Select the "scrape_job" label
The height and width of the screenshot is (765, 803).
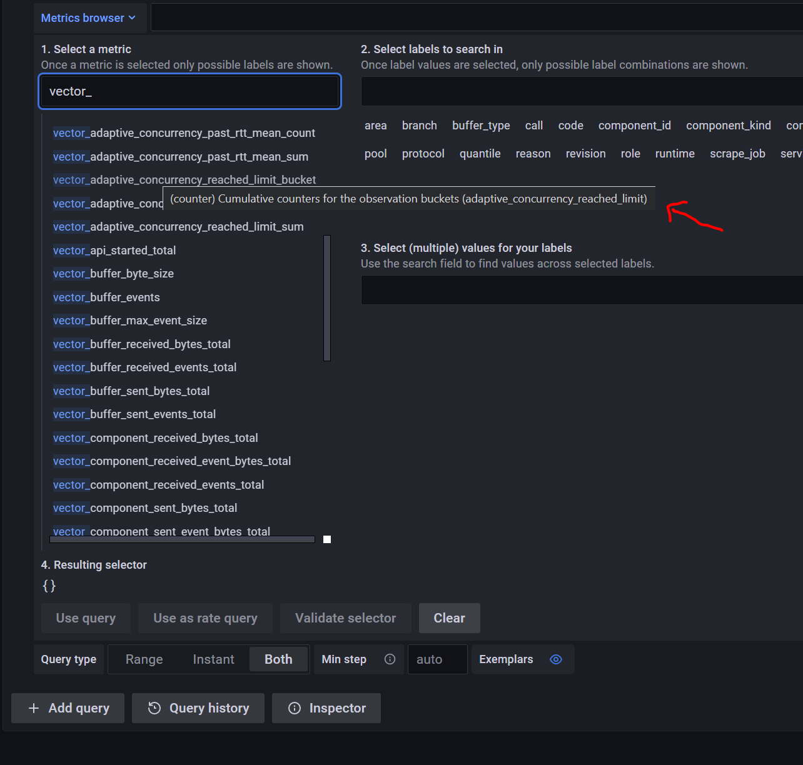pos(737,154)
